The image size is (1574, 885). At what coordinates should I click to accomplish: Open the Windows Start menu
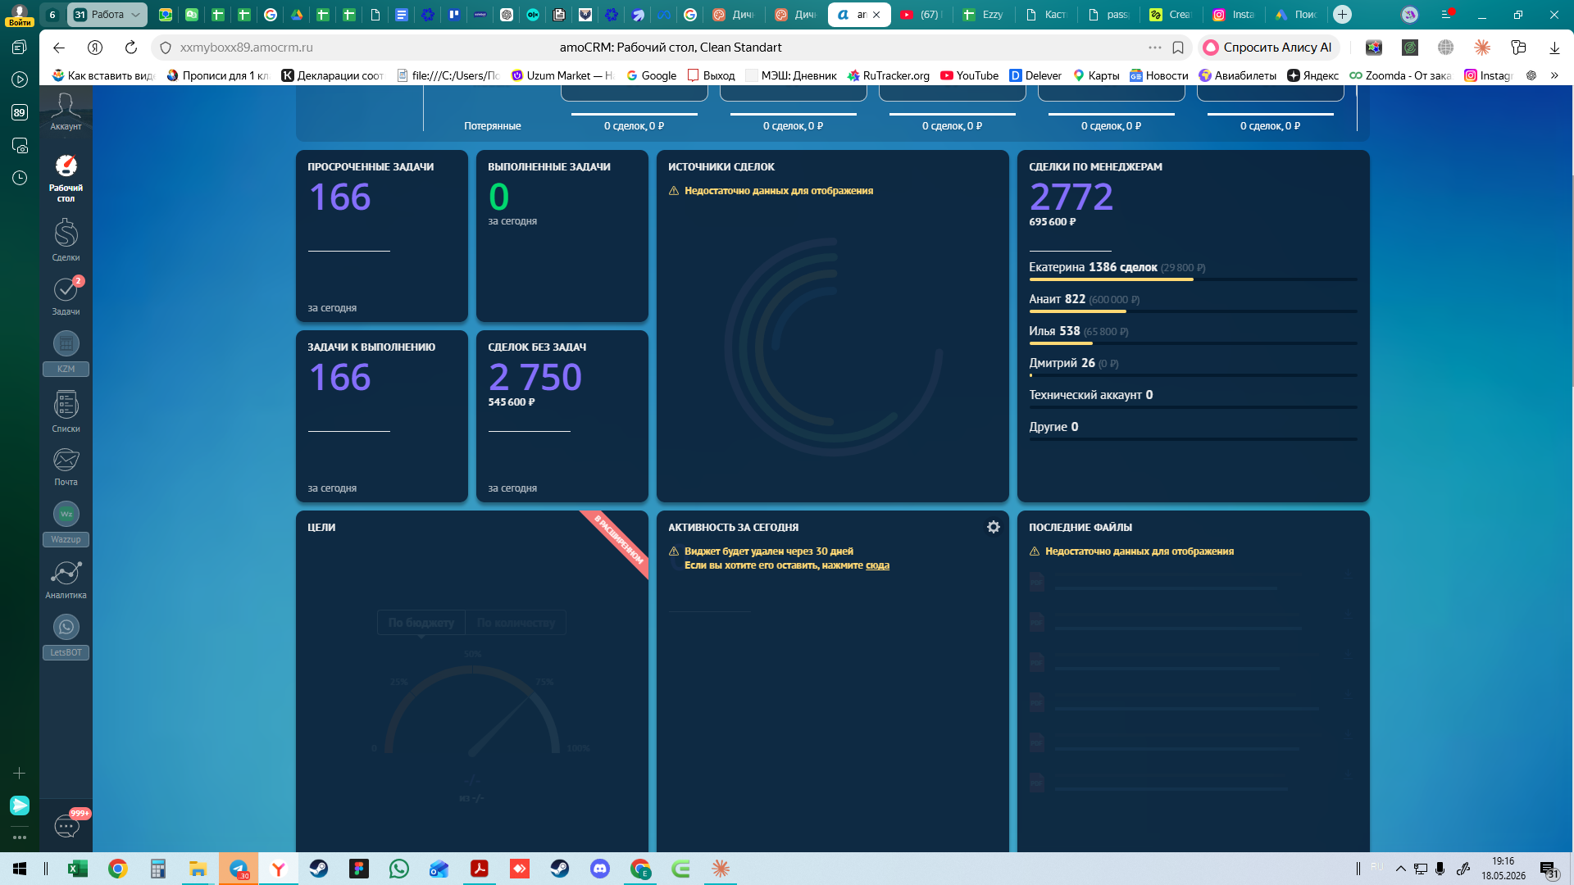(x=20, y=869)
